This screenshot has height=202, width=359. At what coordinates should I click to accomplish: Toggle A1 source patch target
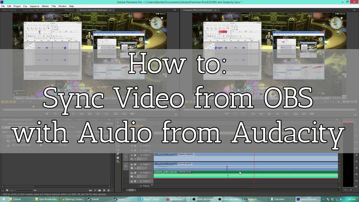(126, 166)
